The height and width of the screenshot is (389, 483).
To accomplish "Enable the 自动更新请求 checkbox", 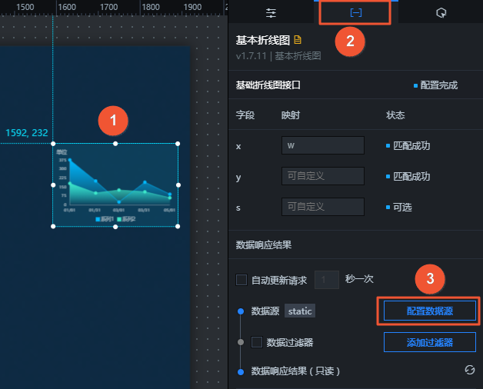I will 241,280.
